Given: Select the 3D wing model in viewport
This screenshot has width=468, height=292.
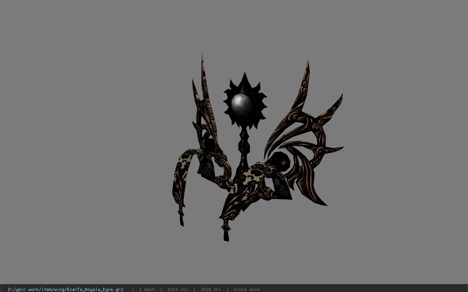Looking at the screenshot, I should 257,147.
